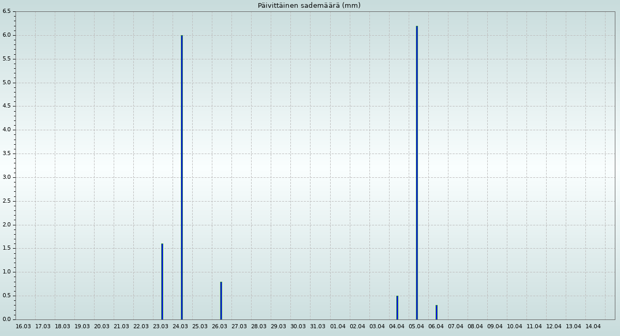Click the chart title "Päivittäinen sademäärä (mm)"
The image size is (620, 336).
pyautogui.click(x=309, y=6)
